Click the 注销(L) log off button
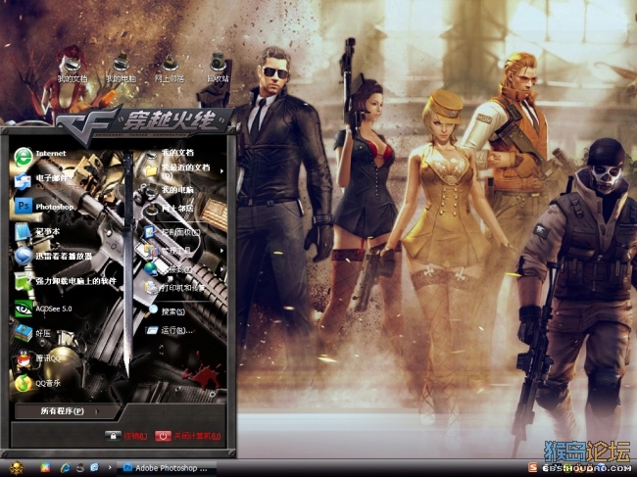This screenshot has height=477, width=637. coord(126,436)
